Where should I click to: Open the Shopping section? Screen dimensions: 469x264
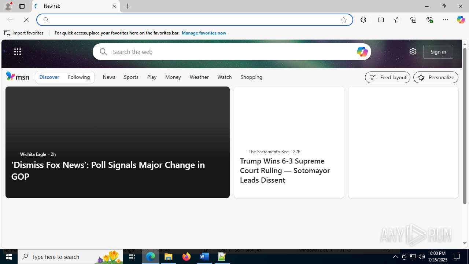[251, 77]
